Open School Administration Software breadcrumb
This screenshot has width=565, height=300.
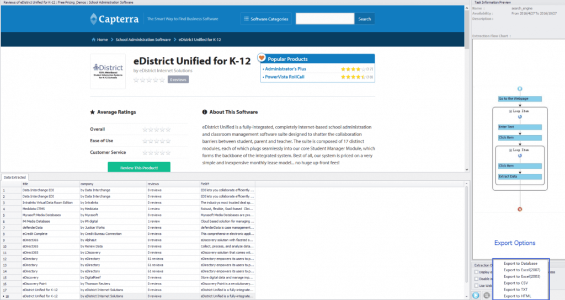click(143, 40)
